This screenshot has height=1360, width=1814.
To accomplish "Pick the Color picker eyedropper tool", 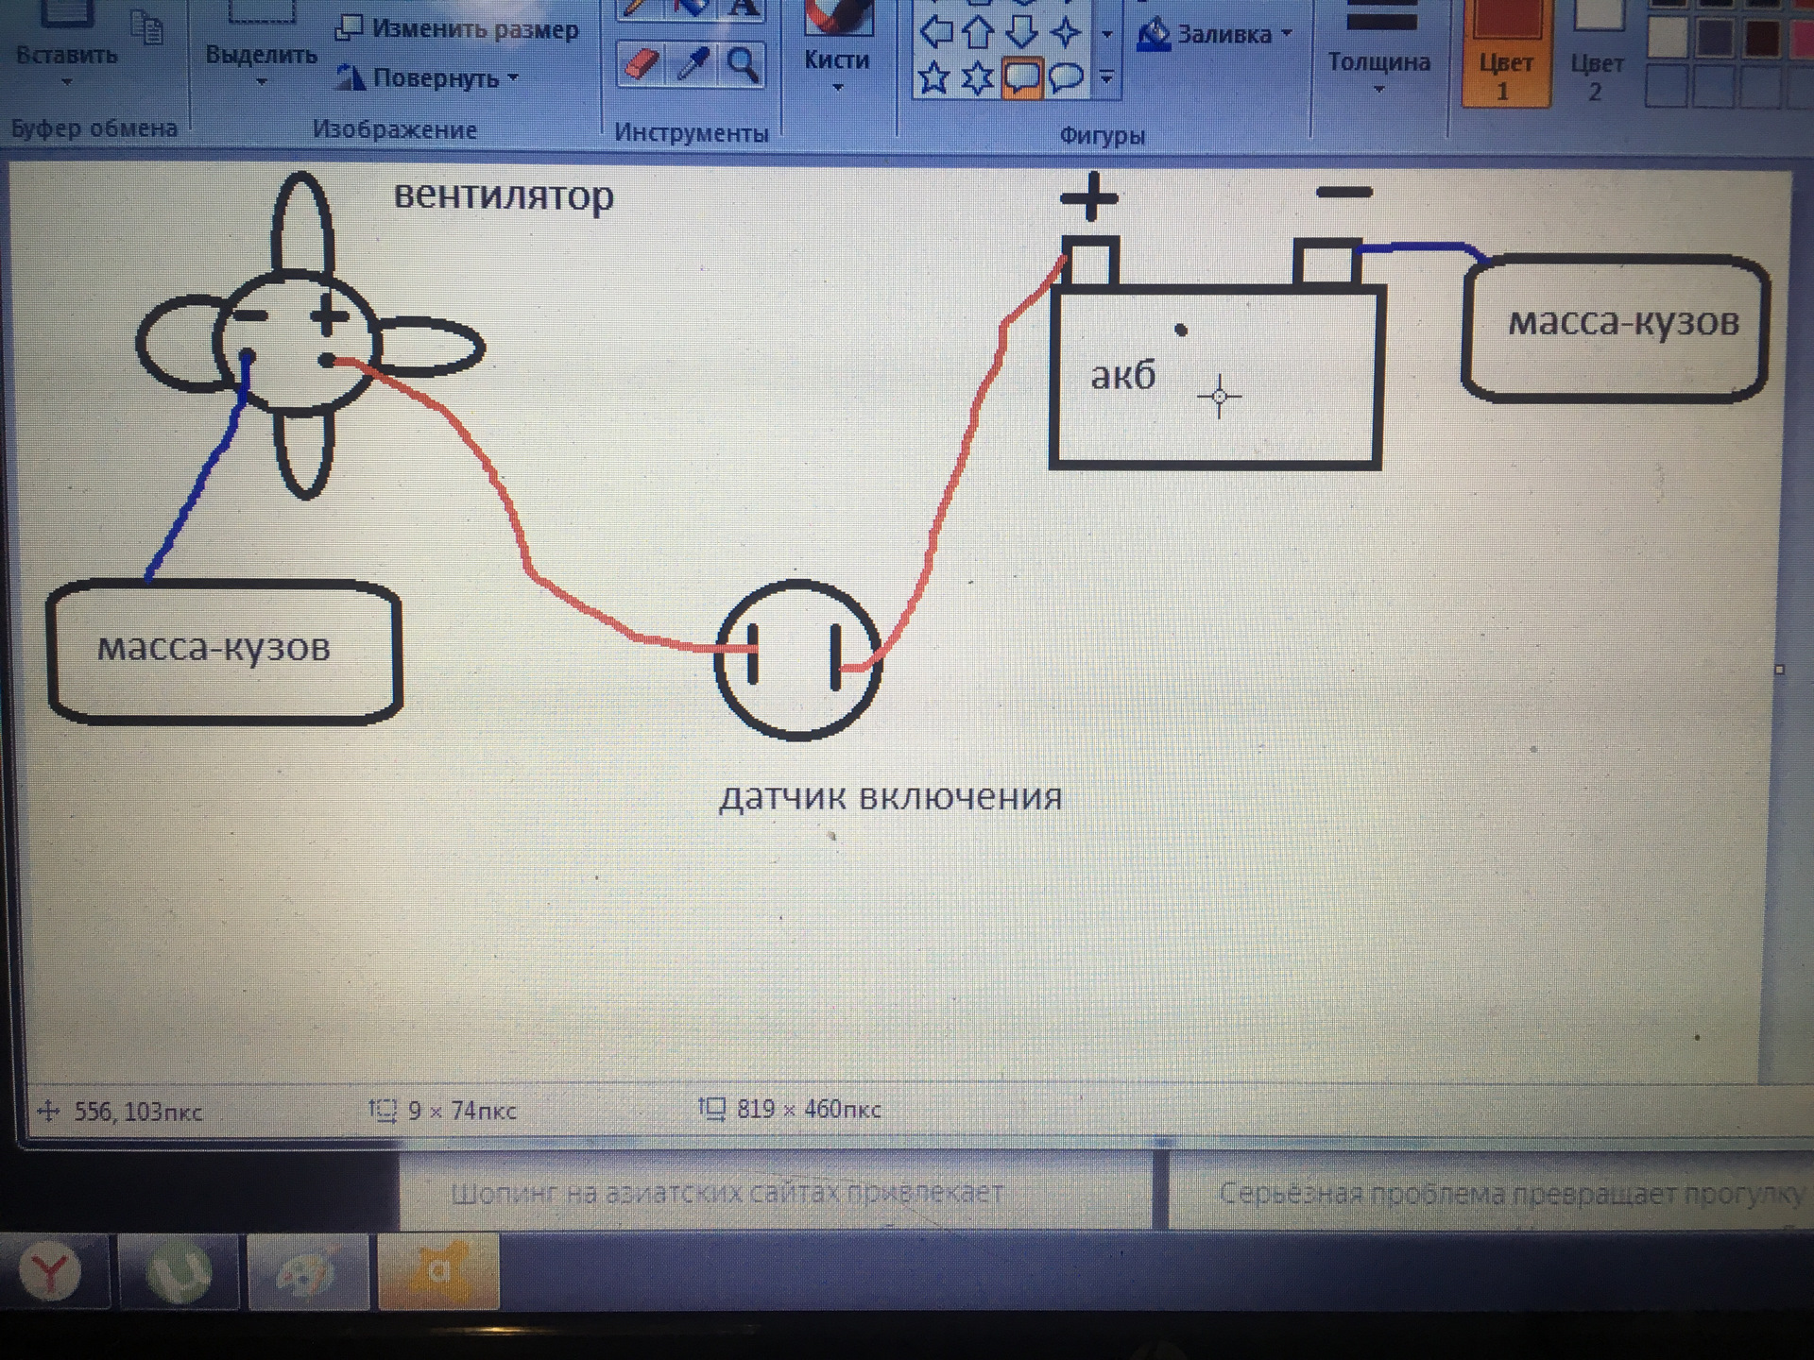I will [693, 65].
